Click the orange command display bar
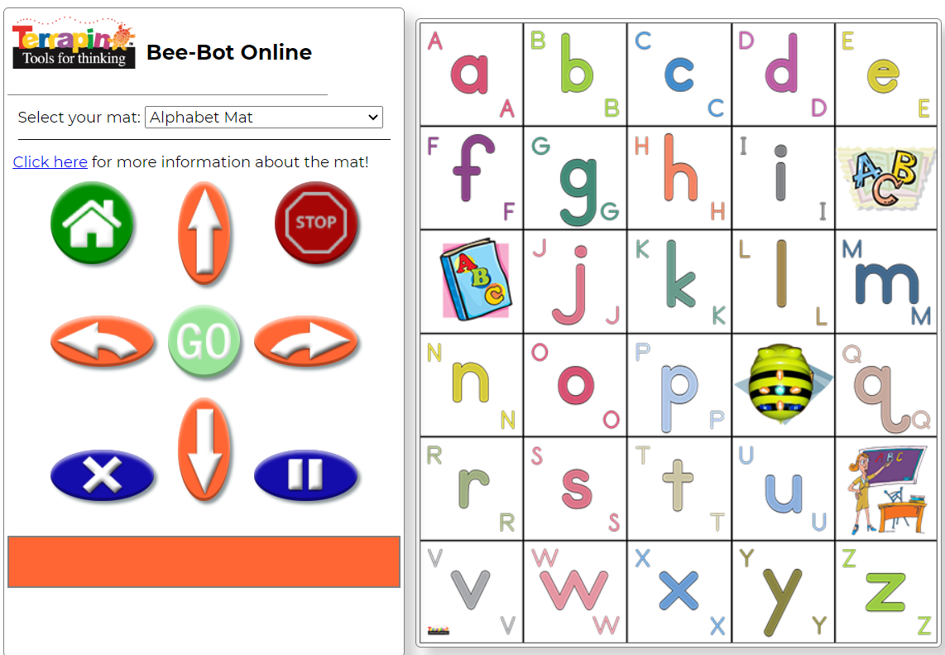The image size is (945, 655). pos(204,561)
